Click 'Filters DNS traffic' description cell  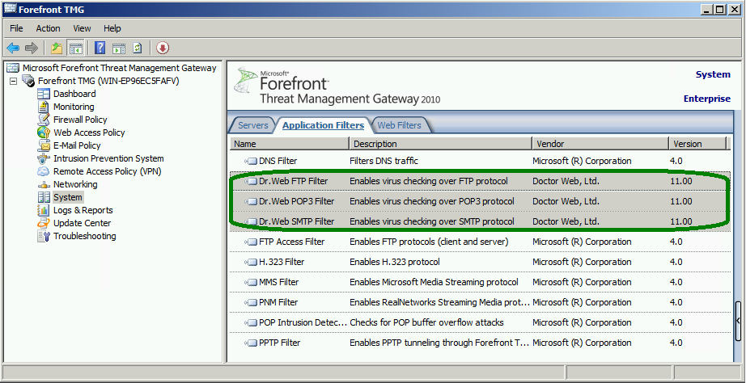click(x=384, y=161)
